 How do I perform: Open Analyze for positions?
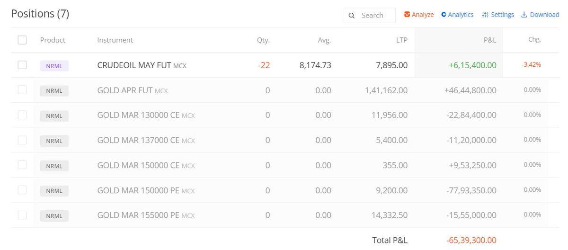pos(419,15)
